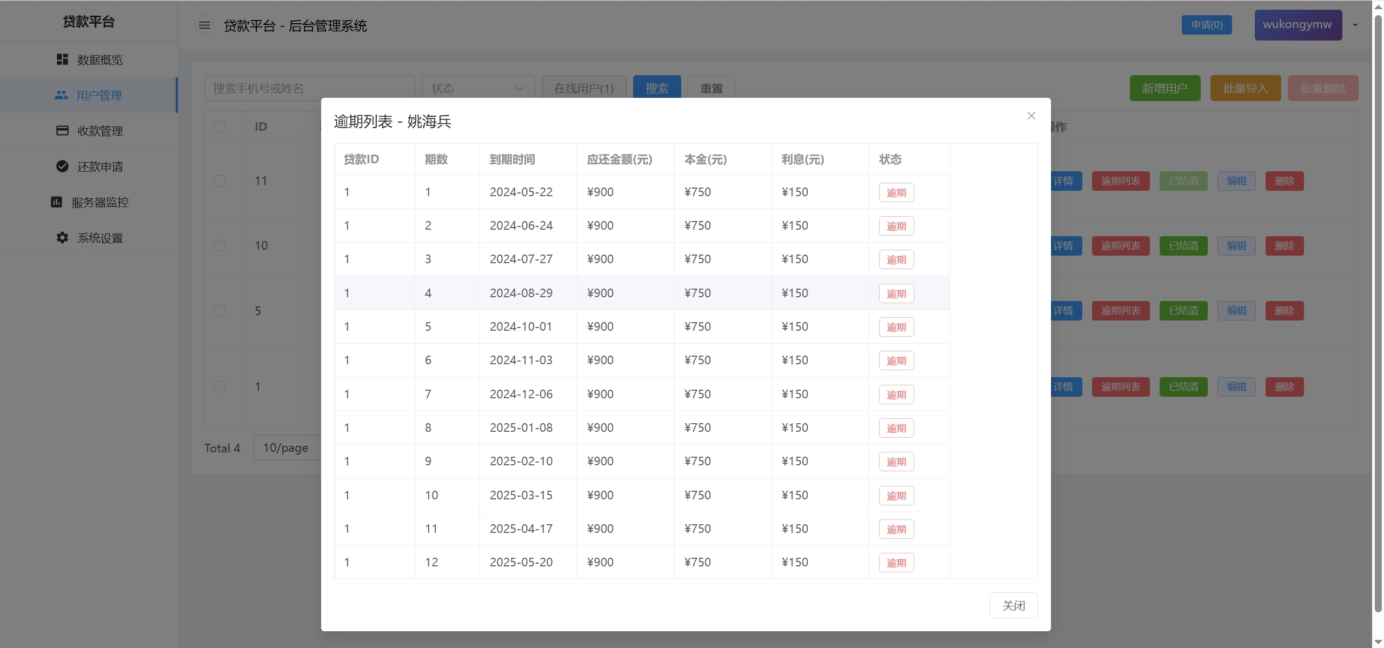Open the 状态 filter dropdown
This screenshot has height=648, width=1384.
477,88
